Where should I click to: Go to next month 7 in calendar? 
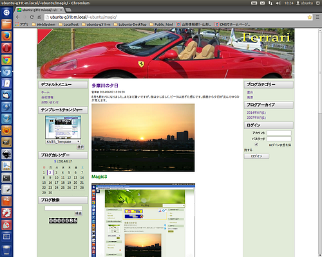[x=71, y=161]
